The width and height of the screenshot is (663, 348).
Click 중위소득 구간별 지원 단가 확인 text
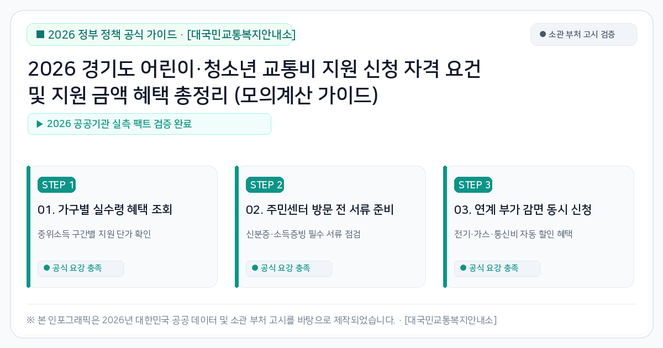pyautogui.click(x=94, y=234)
